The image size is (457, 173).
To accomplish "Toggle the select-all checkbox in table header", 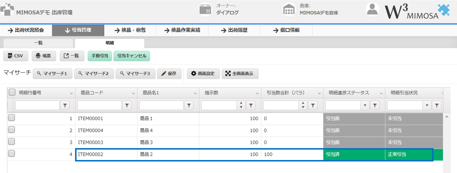I will (12, 92).
